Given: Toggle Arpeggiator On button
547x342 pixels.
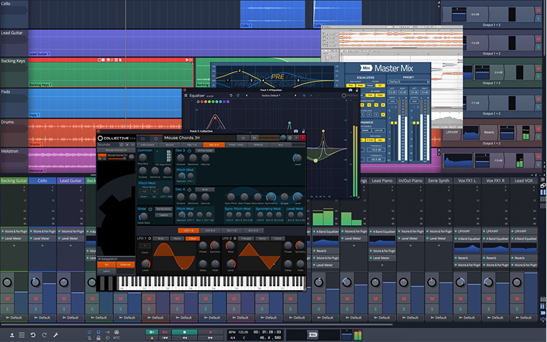Looking at the screenshot, I should click(107, 265).
